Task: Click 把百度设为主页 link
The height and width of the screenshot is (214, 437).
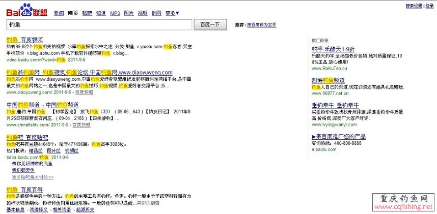Action: pyautogui.click(x=262, y=25)
